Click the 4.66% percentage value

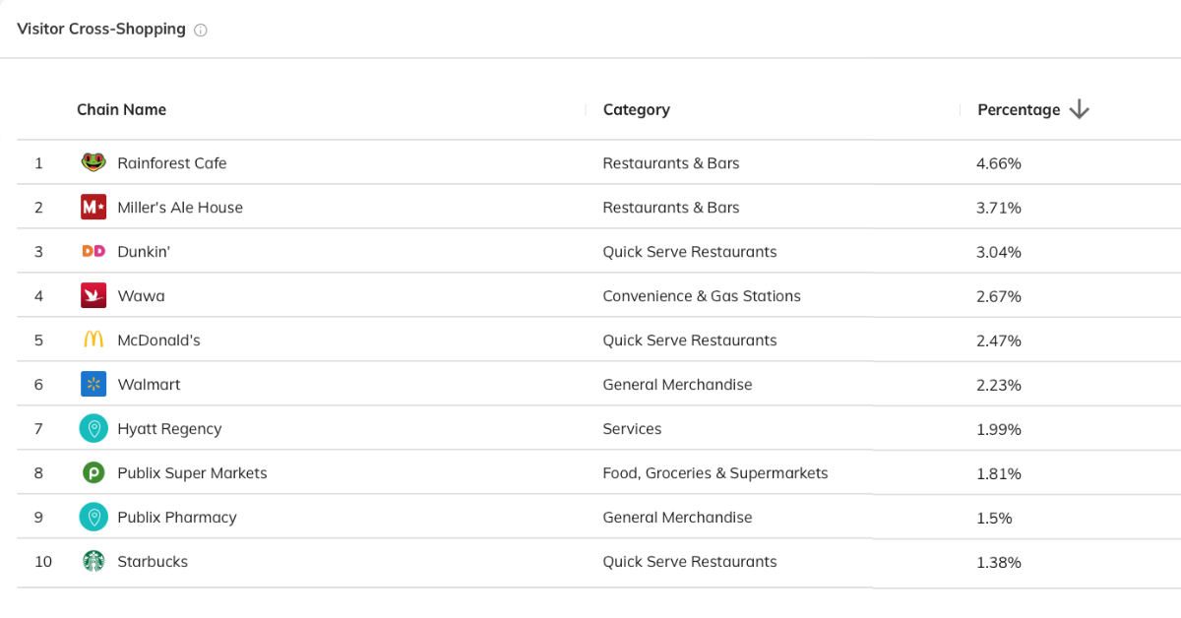click(x=998, y=163)
